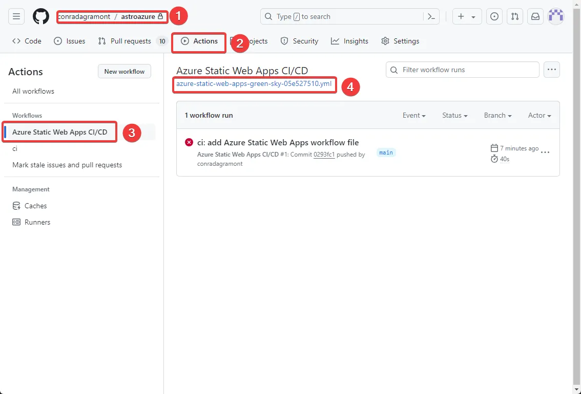This screenshot has width=581, height=394.
Task: Go to GitHub home via Octocat logo
Action: click(x=41, y=17)
